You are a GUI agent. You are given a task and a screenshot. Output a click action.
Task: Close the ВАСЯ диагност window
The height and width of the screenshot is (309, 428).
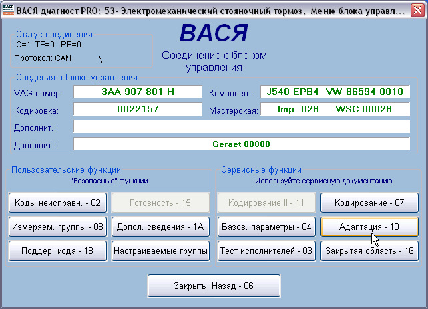point(417,11)
